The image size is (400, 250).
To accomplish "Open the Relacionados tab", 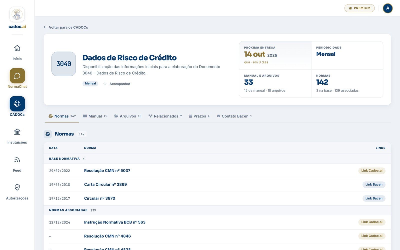I will coord(165,116).
